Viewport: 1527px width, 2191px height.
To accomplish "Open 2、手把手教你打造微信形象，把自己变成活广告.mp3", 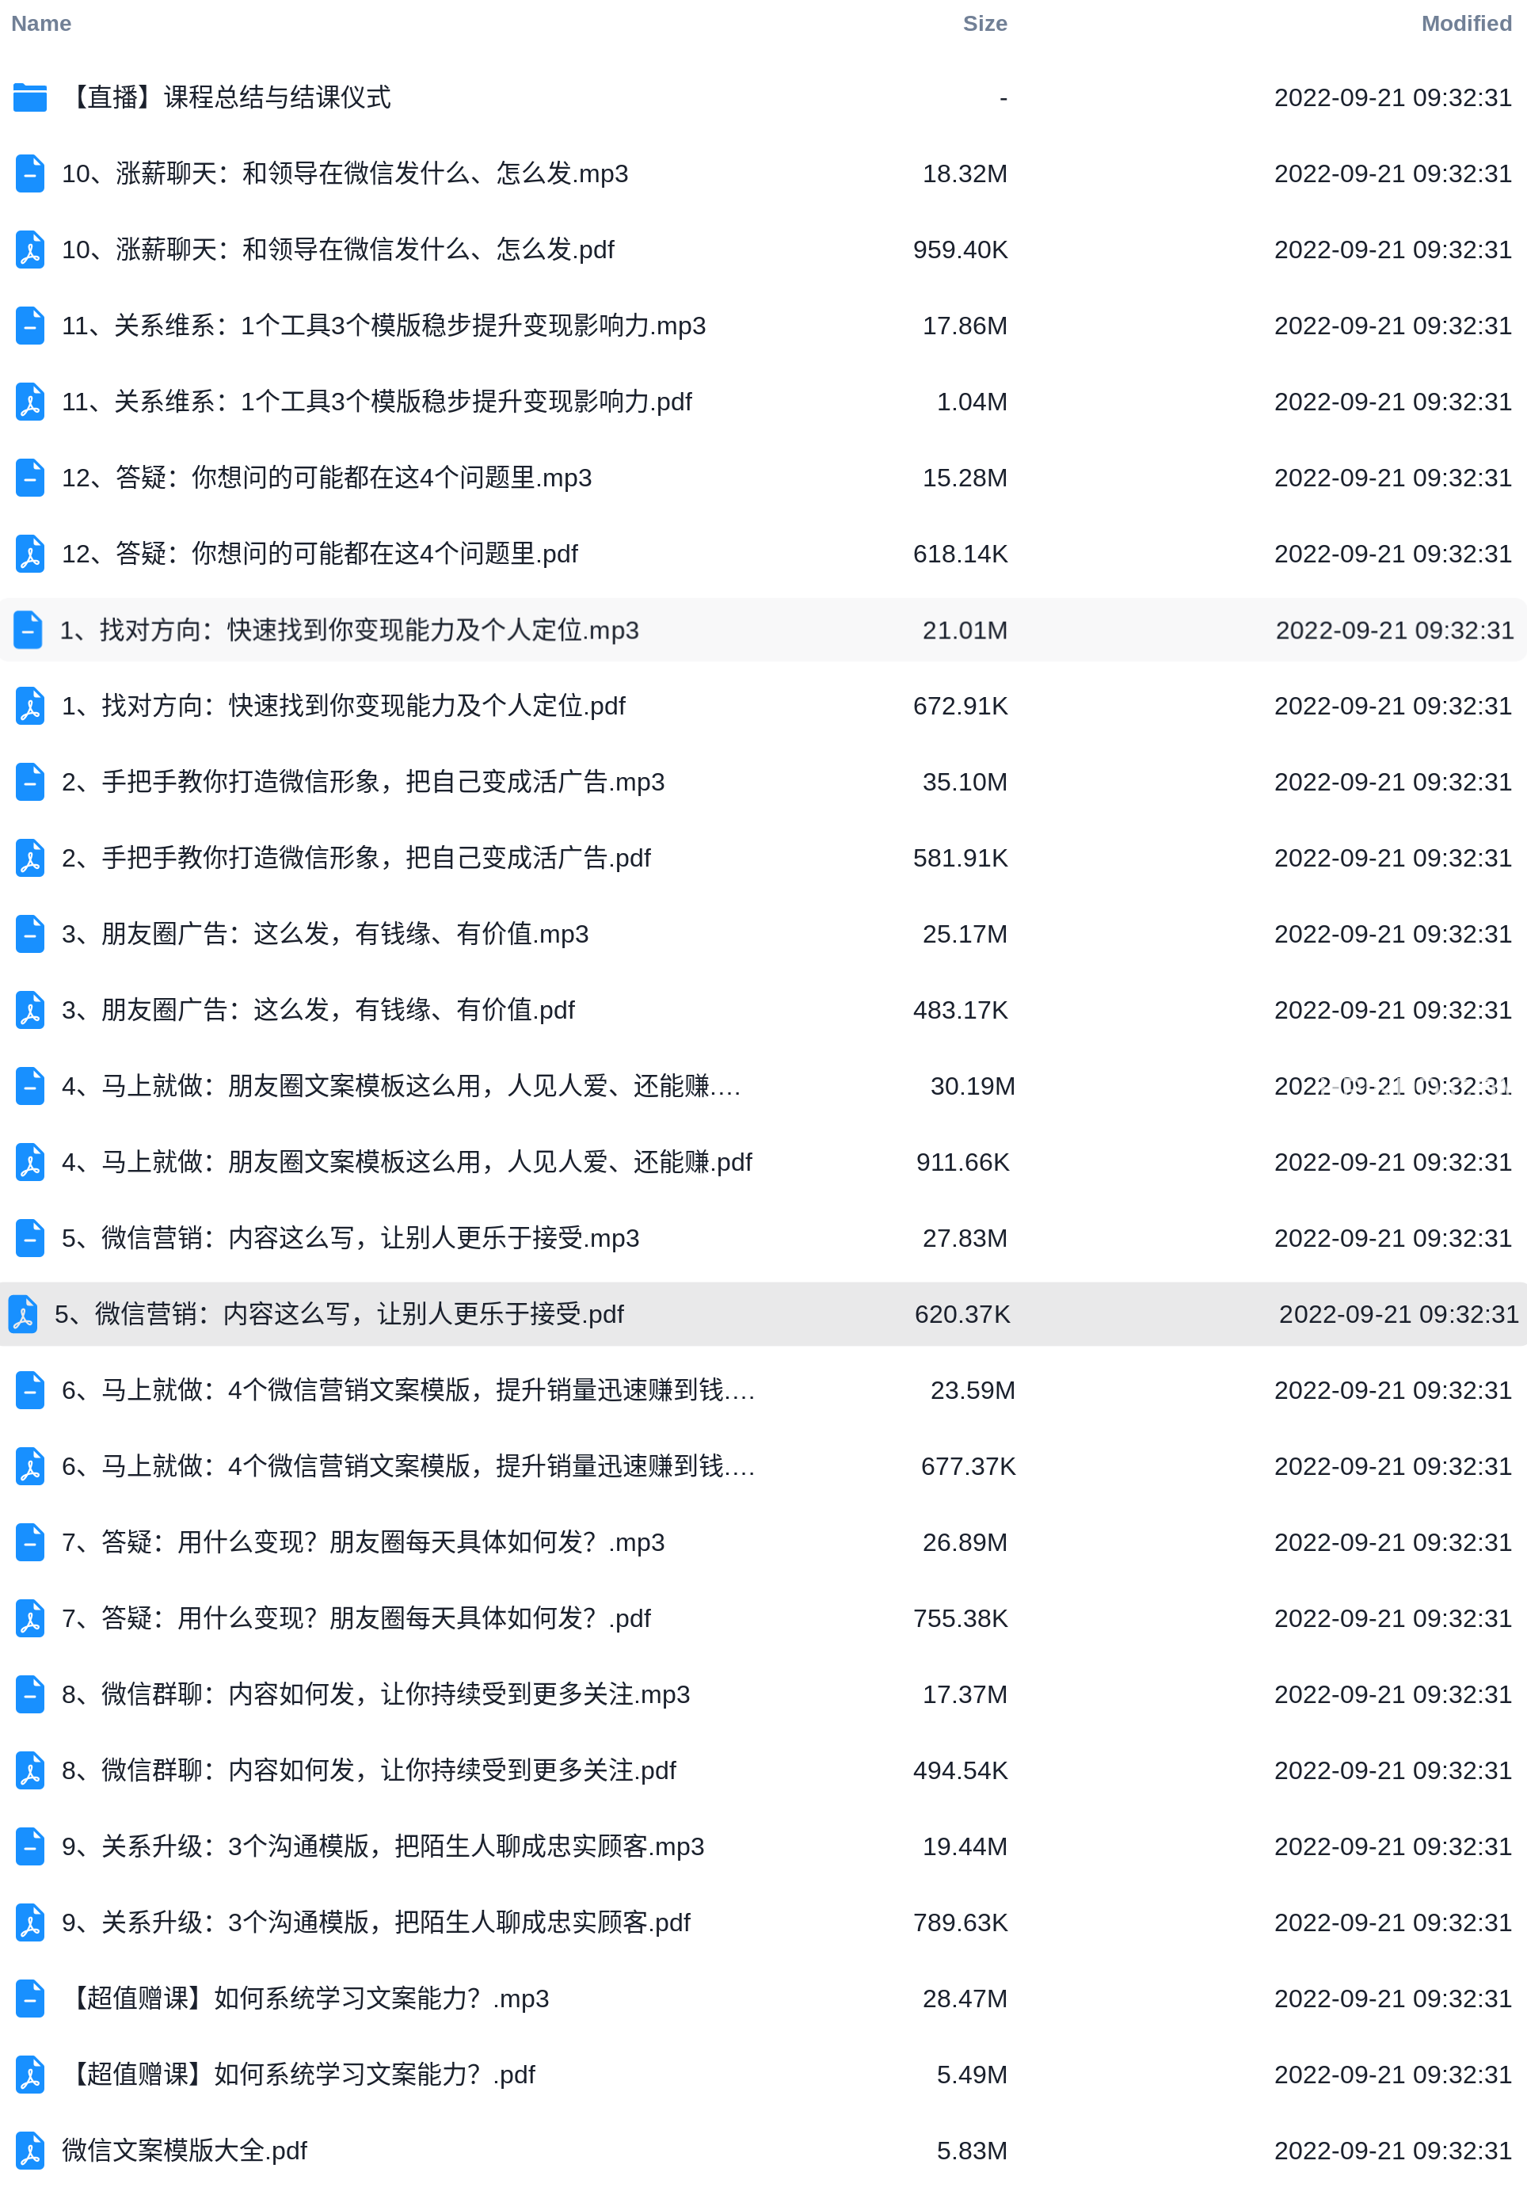I will click(x=364, y=782).
